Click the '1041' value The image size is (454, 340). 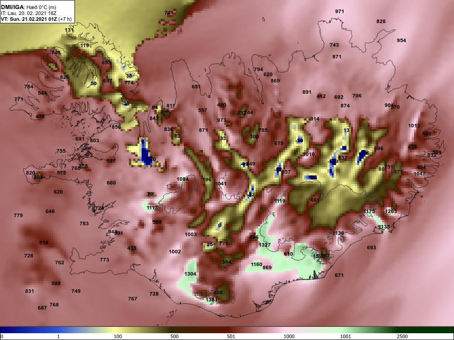click(x=221, y=184)
